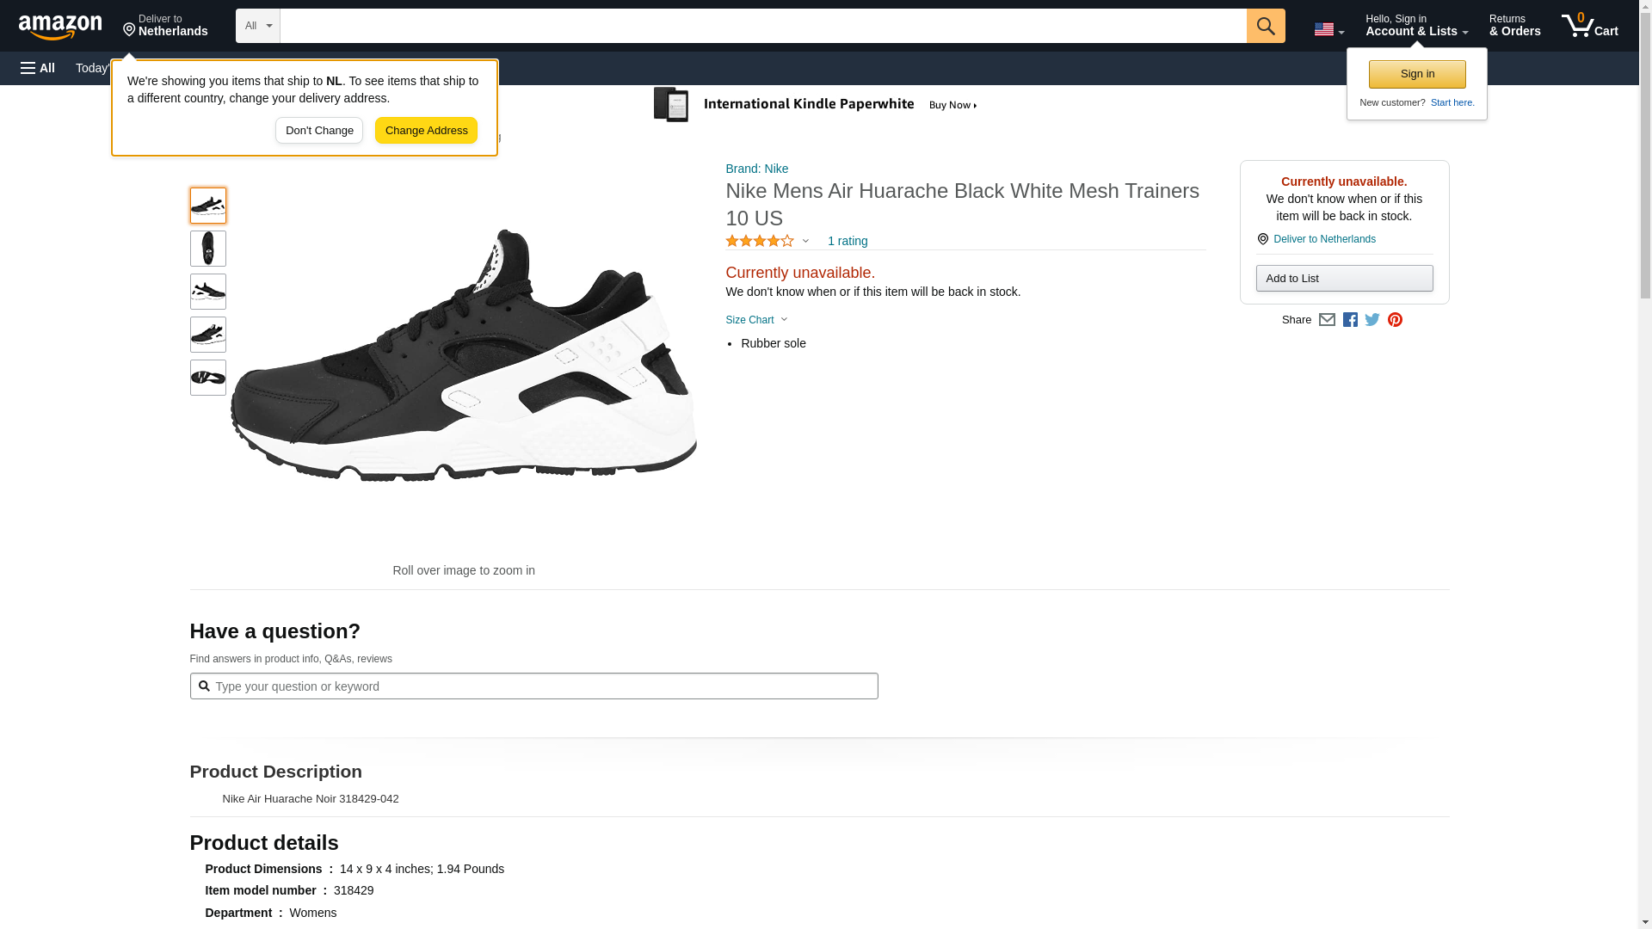1652x929 pixels.
Task: Share product on Pinterest
Action: pos(1395,320)
